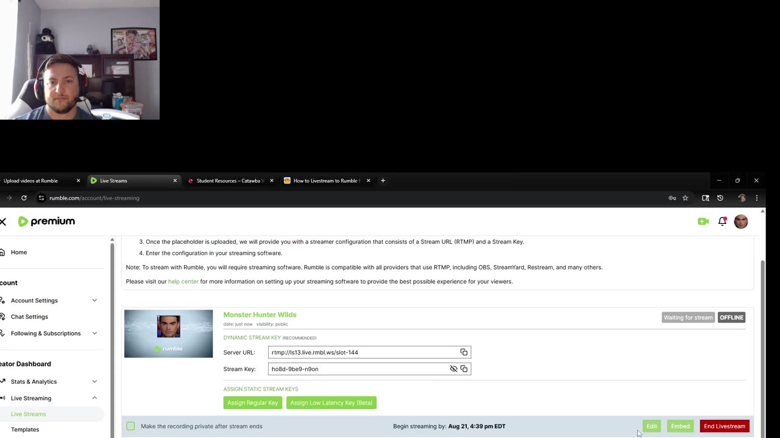780x438 pixels.
Task: Click End Livestream button
Action: pyautogui.click(x=725, y=426)
